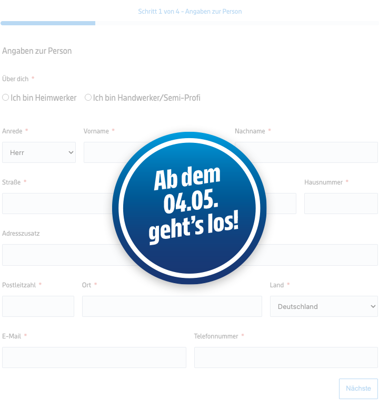
Task: Click the 'Ab dem 04.05. geht's los!' badge
Action: [189, 208]
